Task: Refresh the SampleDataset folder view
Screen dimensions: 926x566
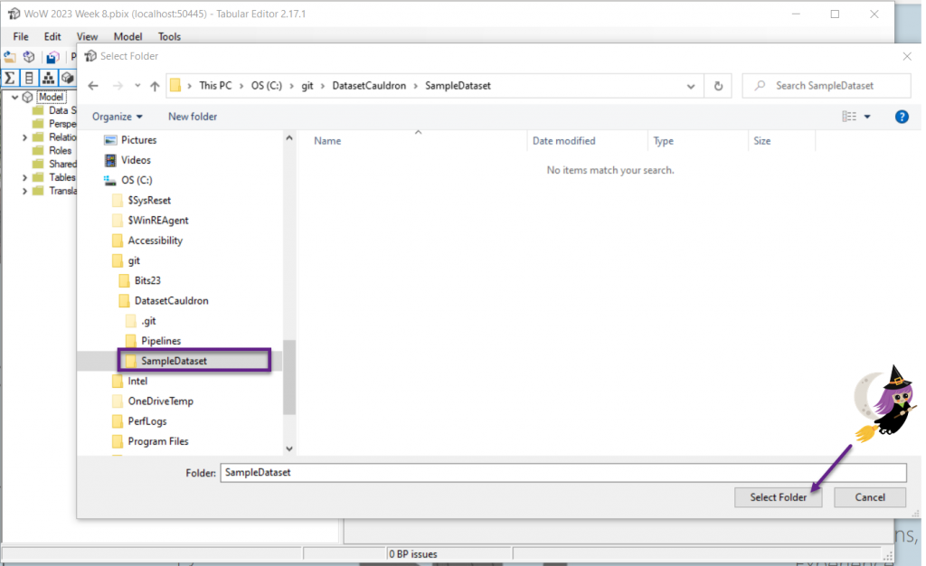Action: coord(718,86)
